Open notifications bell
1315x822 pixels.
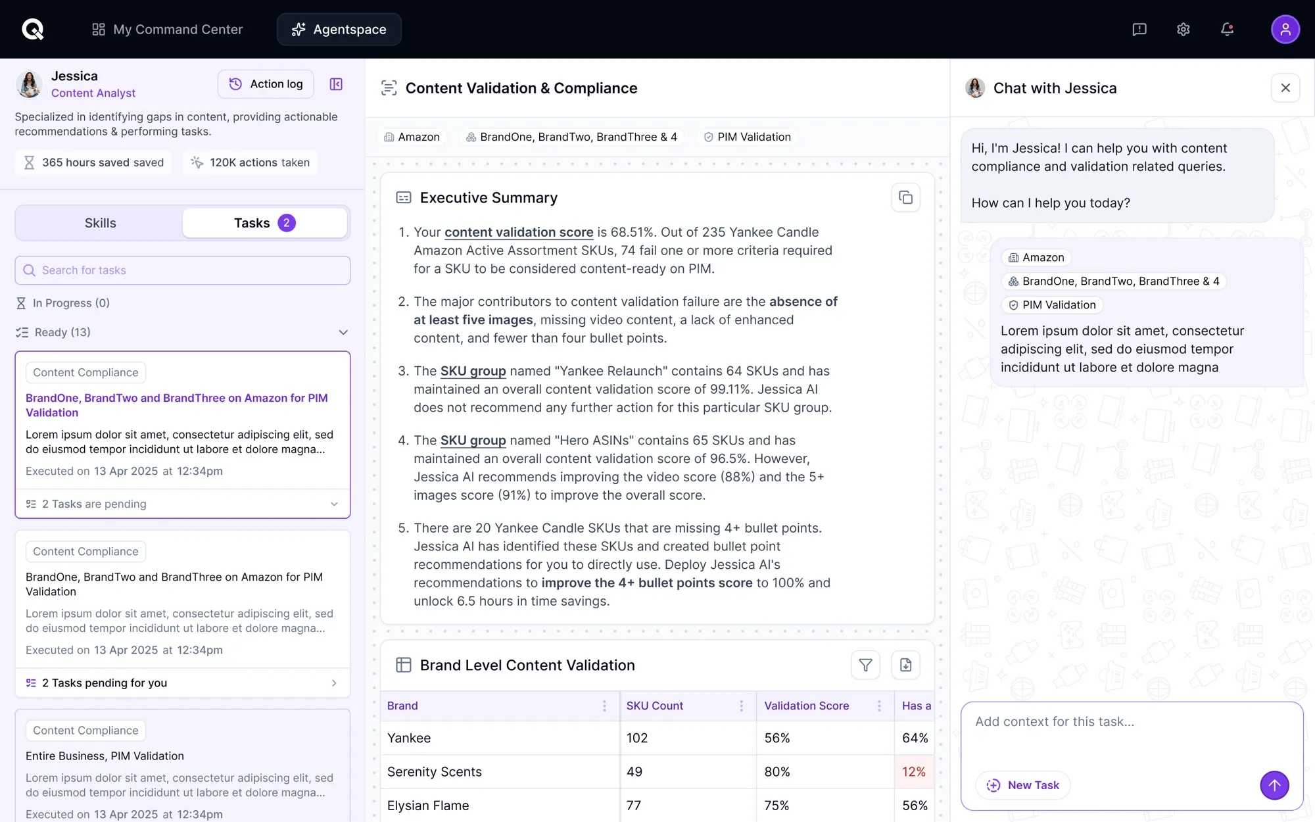1227,29
